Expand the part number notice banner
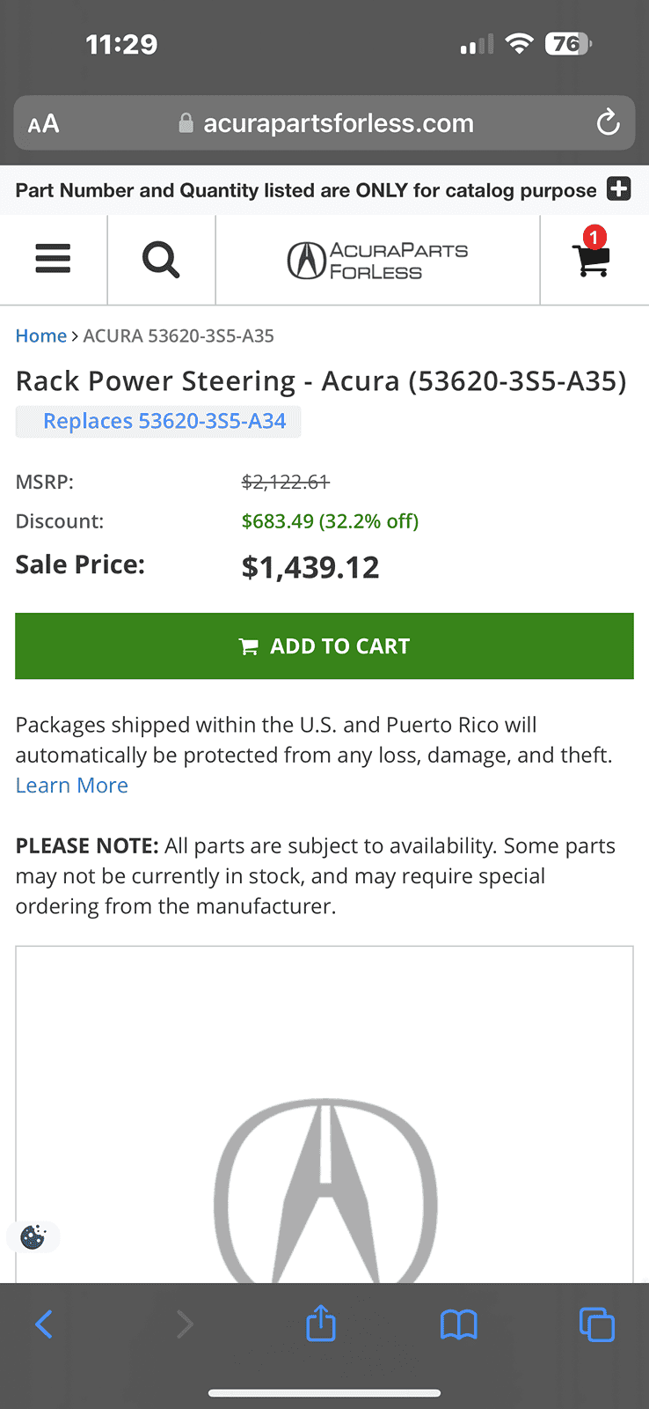 click(x=619, y=189)
